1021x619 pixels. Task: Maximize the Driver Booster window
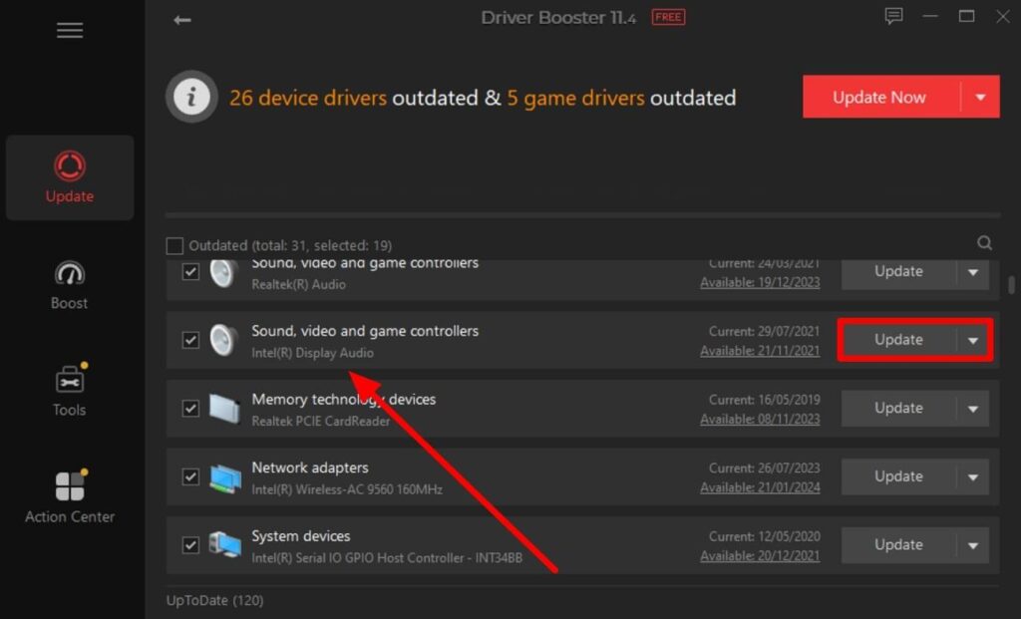[x=966, y=16]
